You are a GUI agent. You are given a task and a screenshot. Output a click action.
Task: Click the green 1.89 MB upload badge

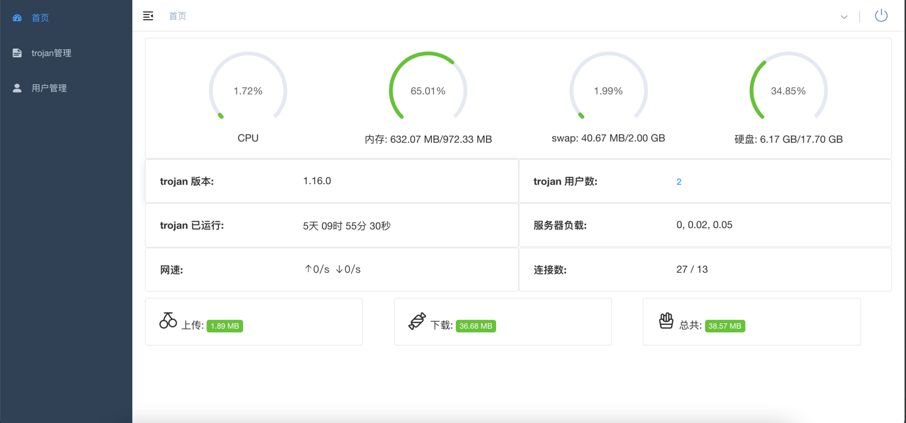point(225,326)
